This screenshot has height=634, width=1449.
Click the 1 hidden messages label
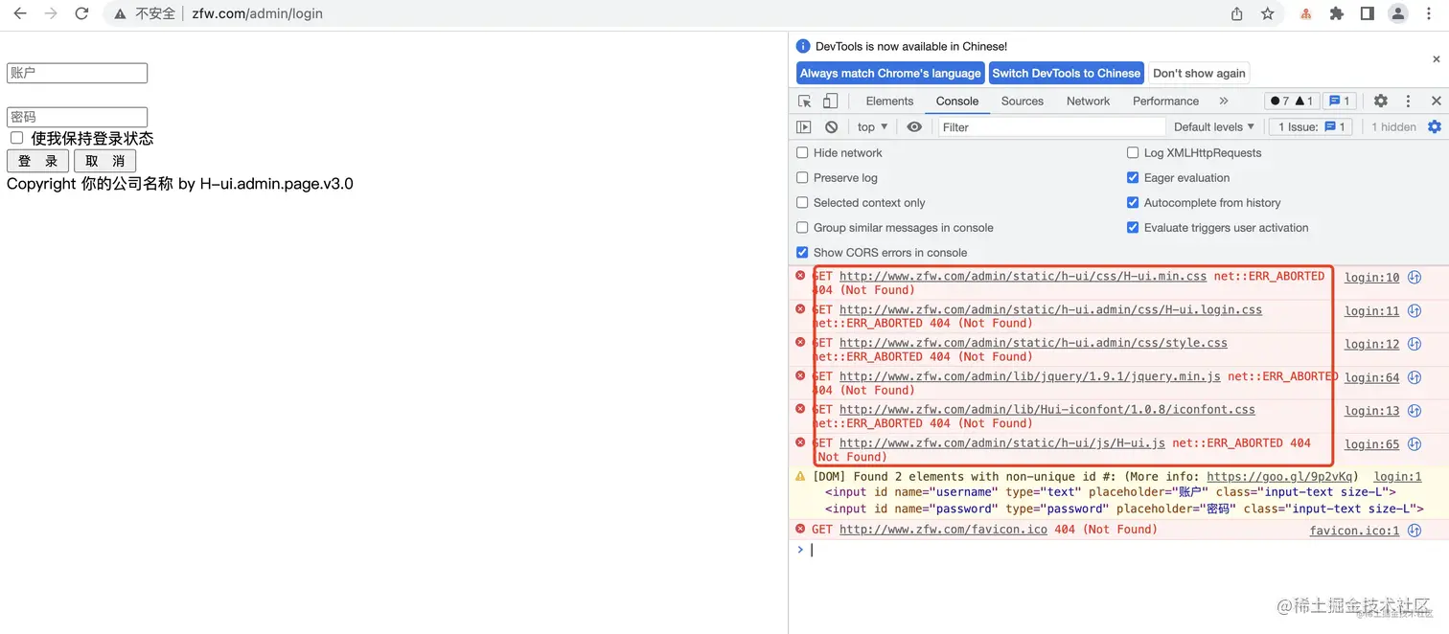[1393, 126]
